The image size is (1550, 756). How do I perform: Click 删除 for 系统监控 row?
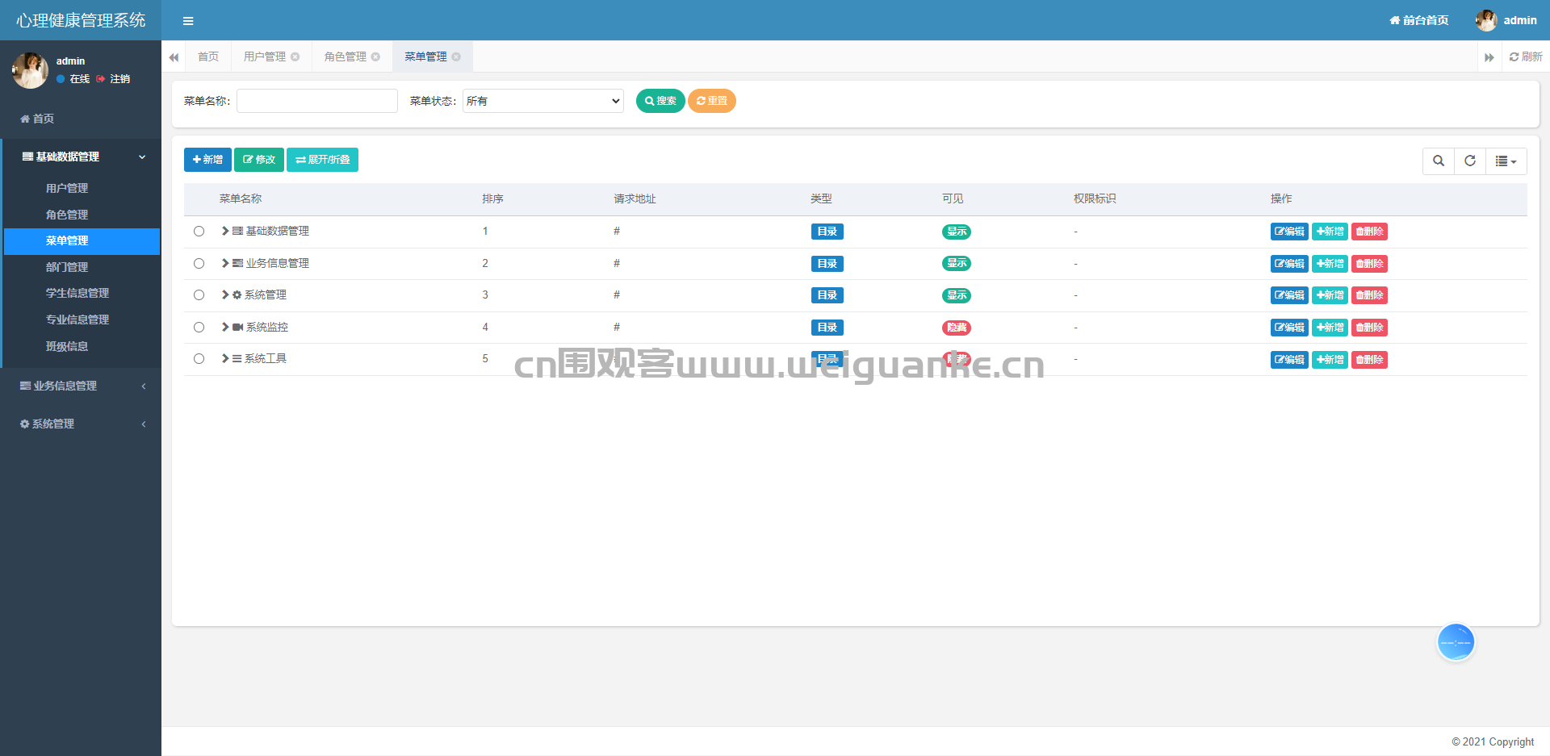(x=1369, y=328)
